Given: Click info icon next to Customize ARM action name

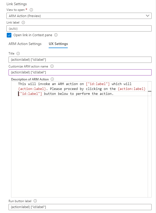Looking at the screenshot, I should (52, 66).
